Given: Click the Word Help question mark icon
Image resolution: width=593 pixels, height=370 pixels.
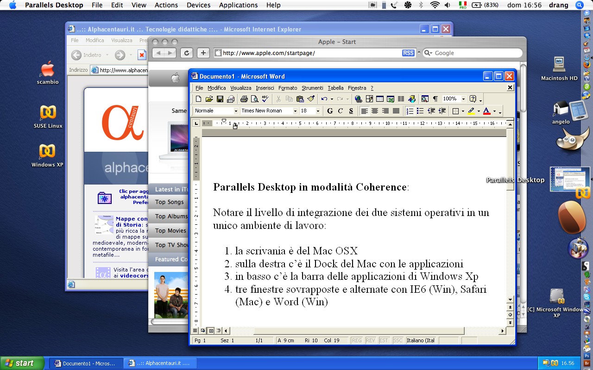Looking at the screenshot, I should (473, 99).
